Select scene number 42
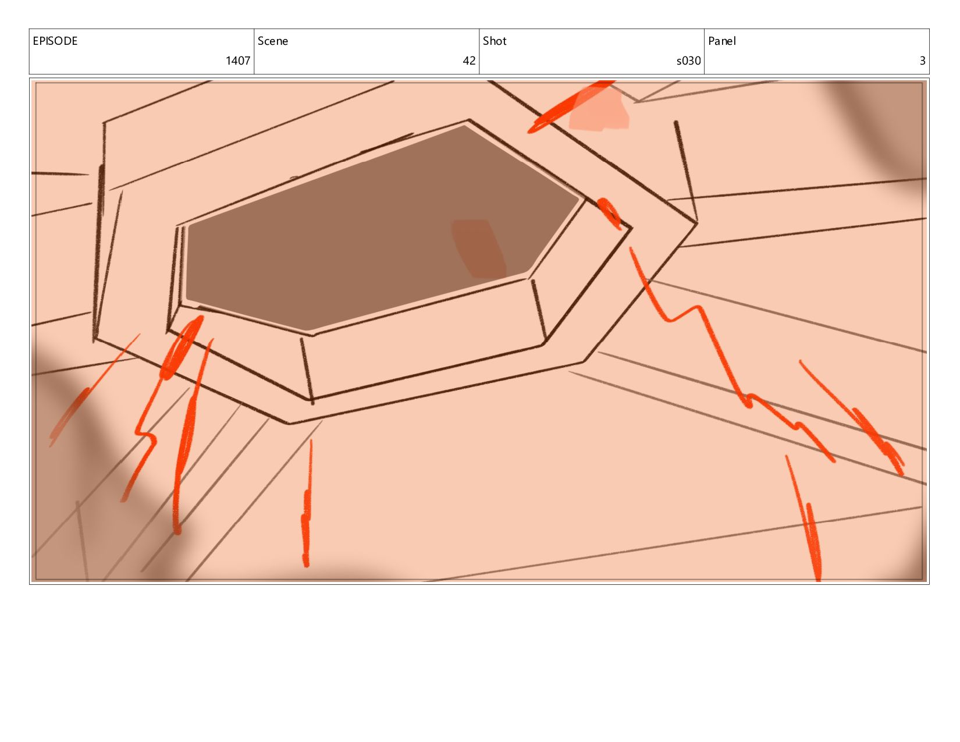Screen dimensions: 960x742 pyautogui.click(x=469, y=61)
